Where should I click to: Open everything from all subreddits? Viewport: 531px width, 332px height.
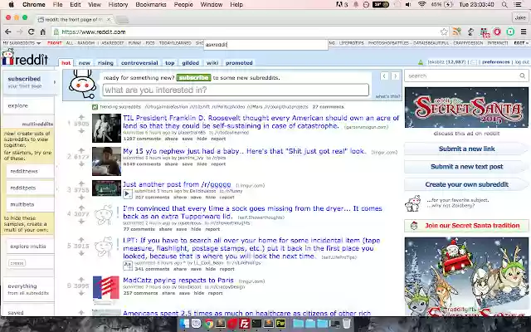pos(28,289)
